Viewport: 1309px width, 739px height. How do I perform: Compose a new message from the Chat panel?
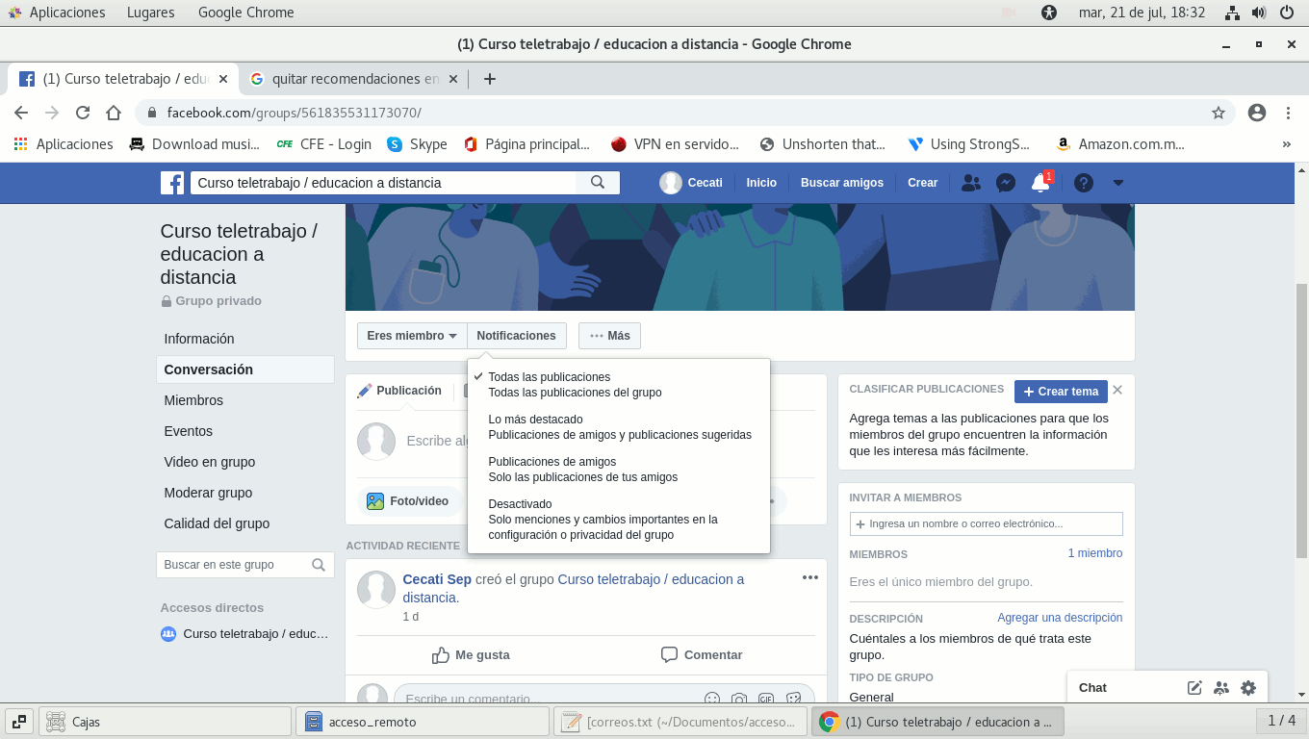click(1194, 687)
